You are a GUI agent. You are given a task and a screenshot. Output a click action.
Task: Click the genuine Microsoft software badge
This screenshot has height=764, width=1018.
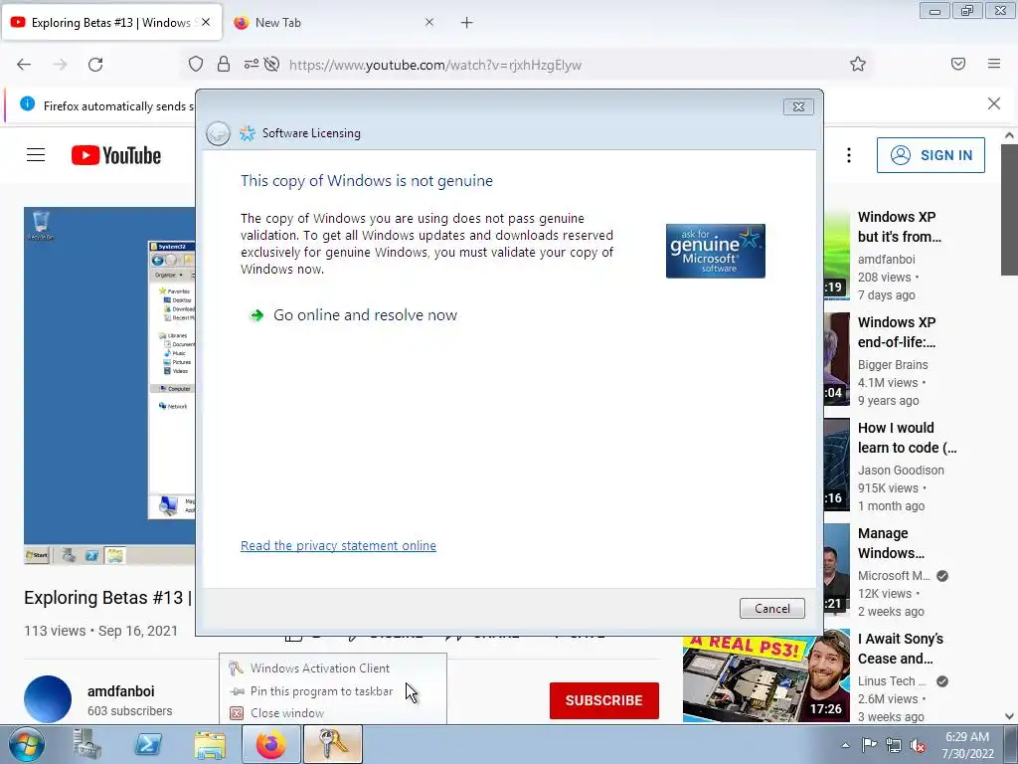point(716,251)
